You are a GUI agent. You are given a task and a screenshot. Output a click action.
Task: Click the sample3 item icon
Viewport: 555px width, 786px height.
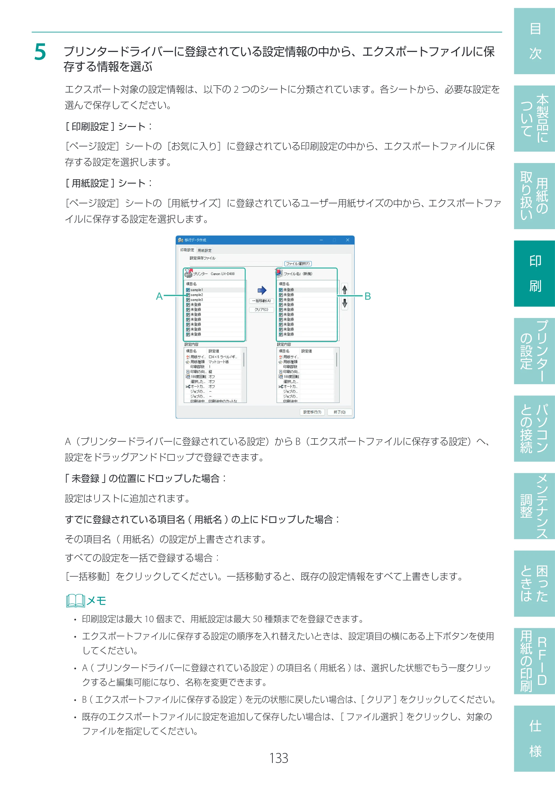[x=188, y=300]
